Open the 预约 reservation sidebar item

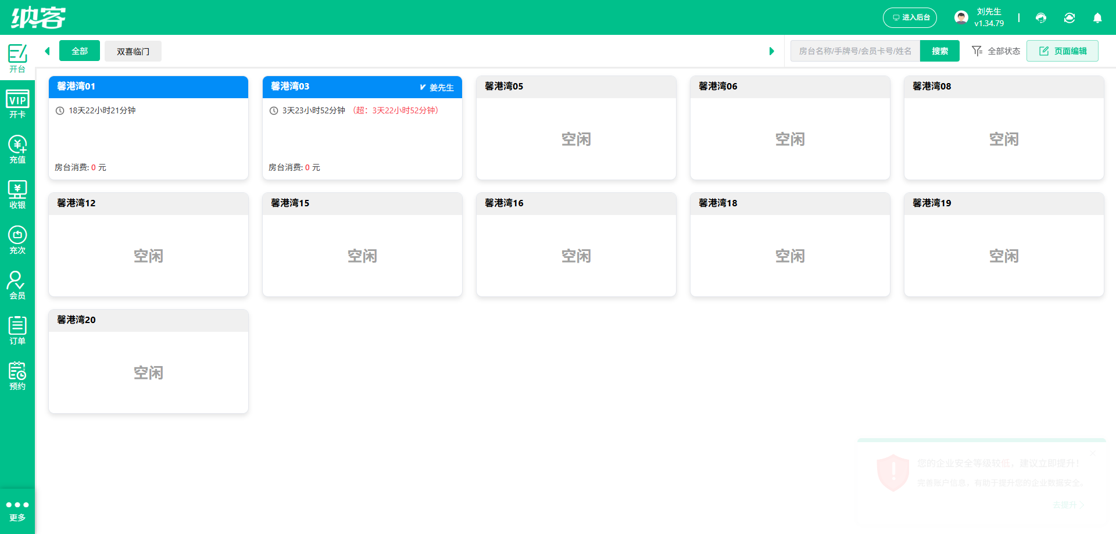pyautogui.click(x=17, y=375)
